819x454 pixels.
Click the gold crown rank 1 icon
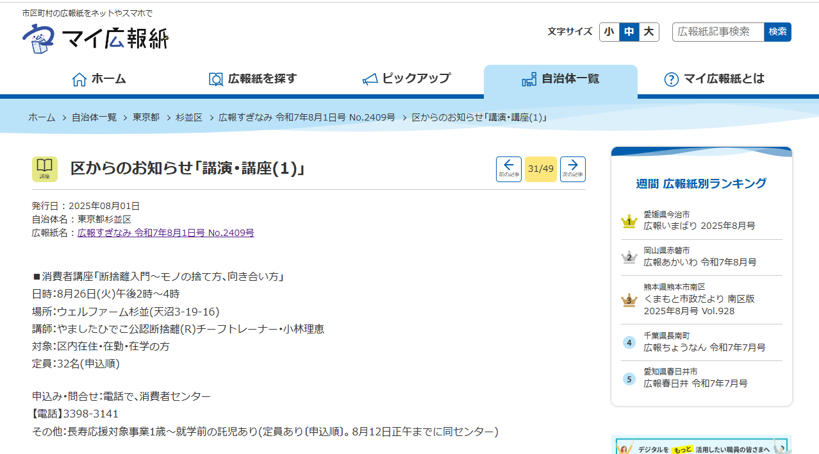(x=629, y=222)
